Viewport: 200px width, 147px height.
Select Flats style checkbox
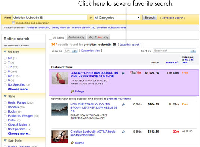coord(5,120)
